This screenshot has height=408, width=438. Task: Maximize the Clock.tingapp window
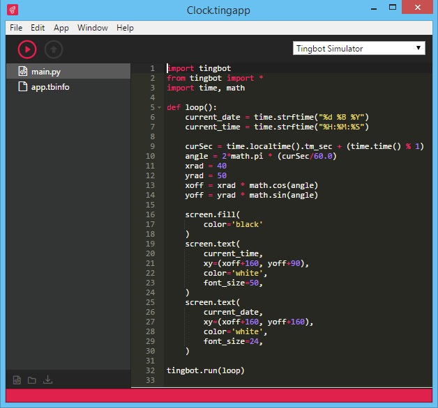pos(393,7)
